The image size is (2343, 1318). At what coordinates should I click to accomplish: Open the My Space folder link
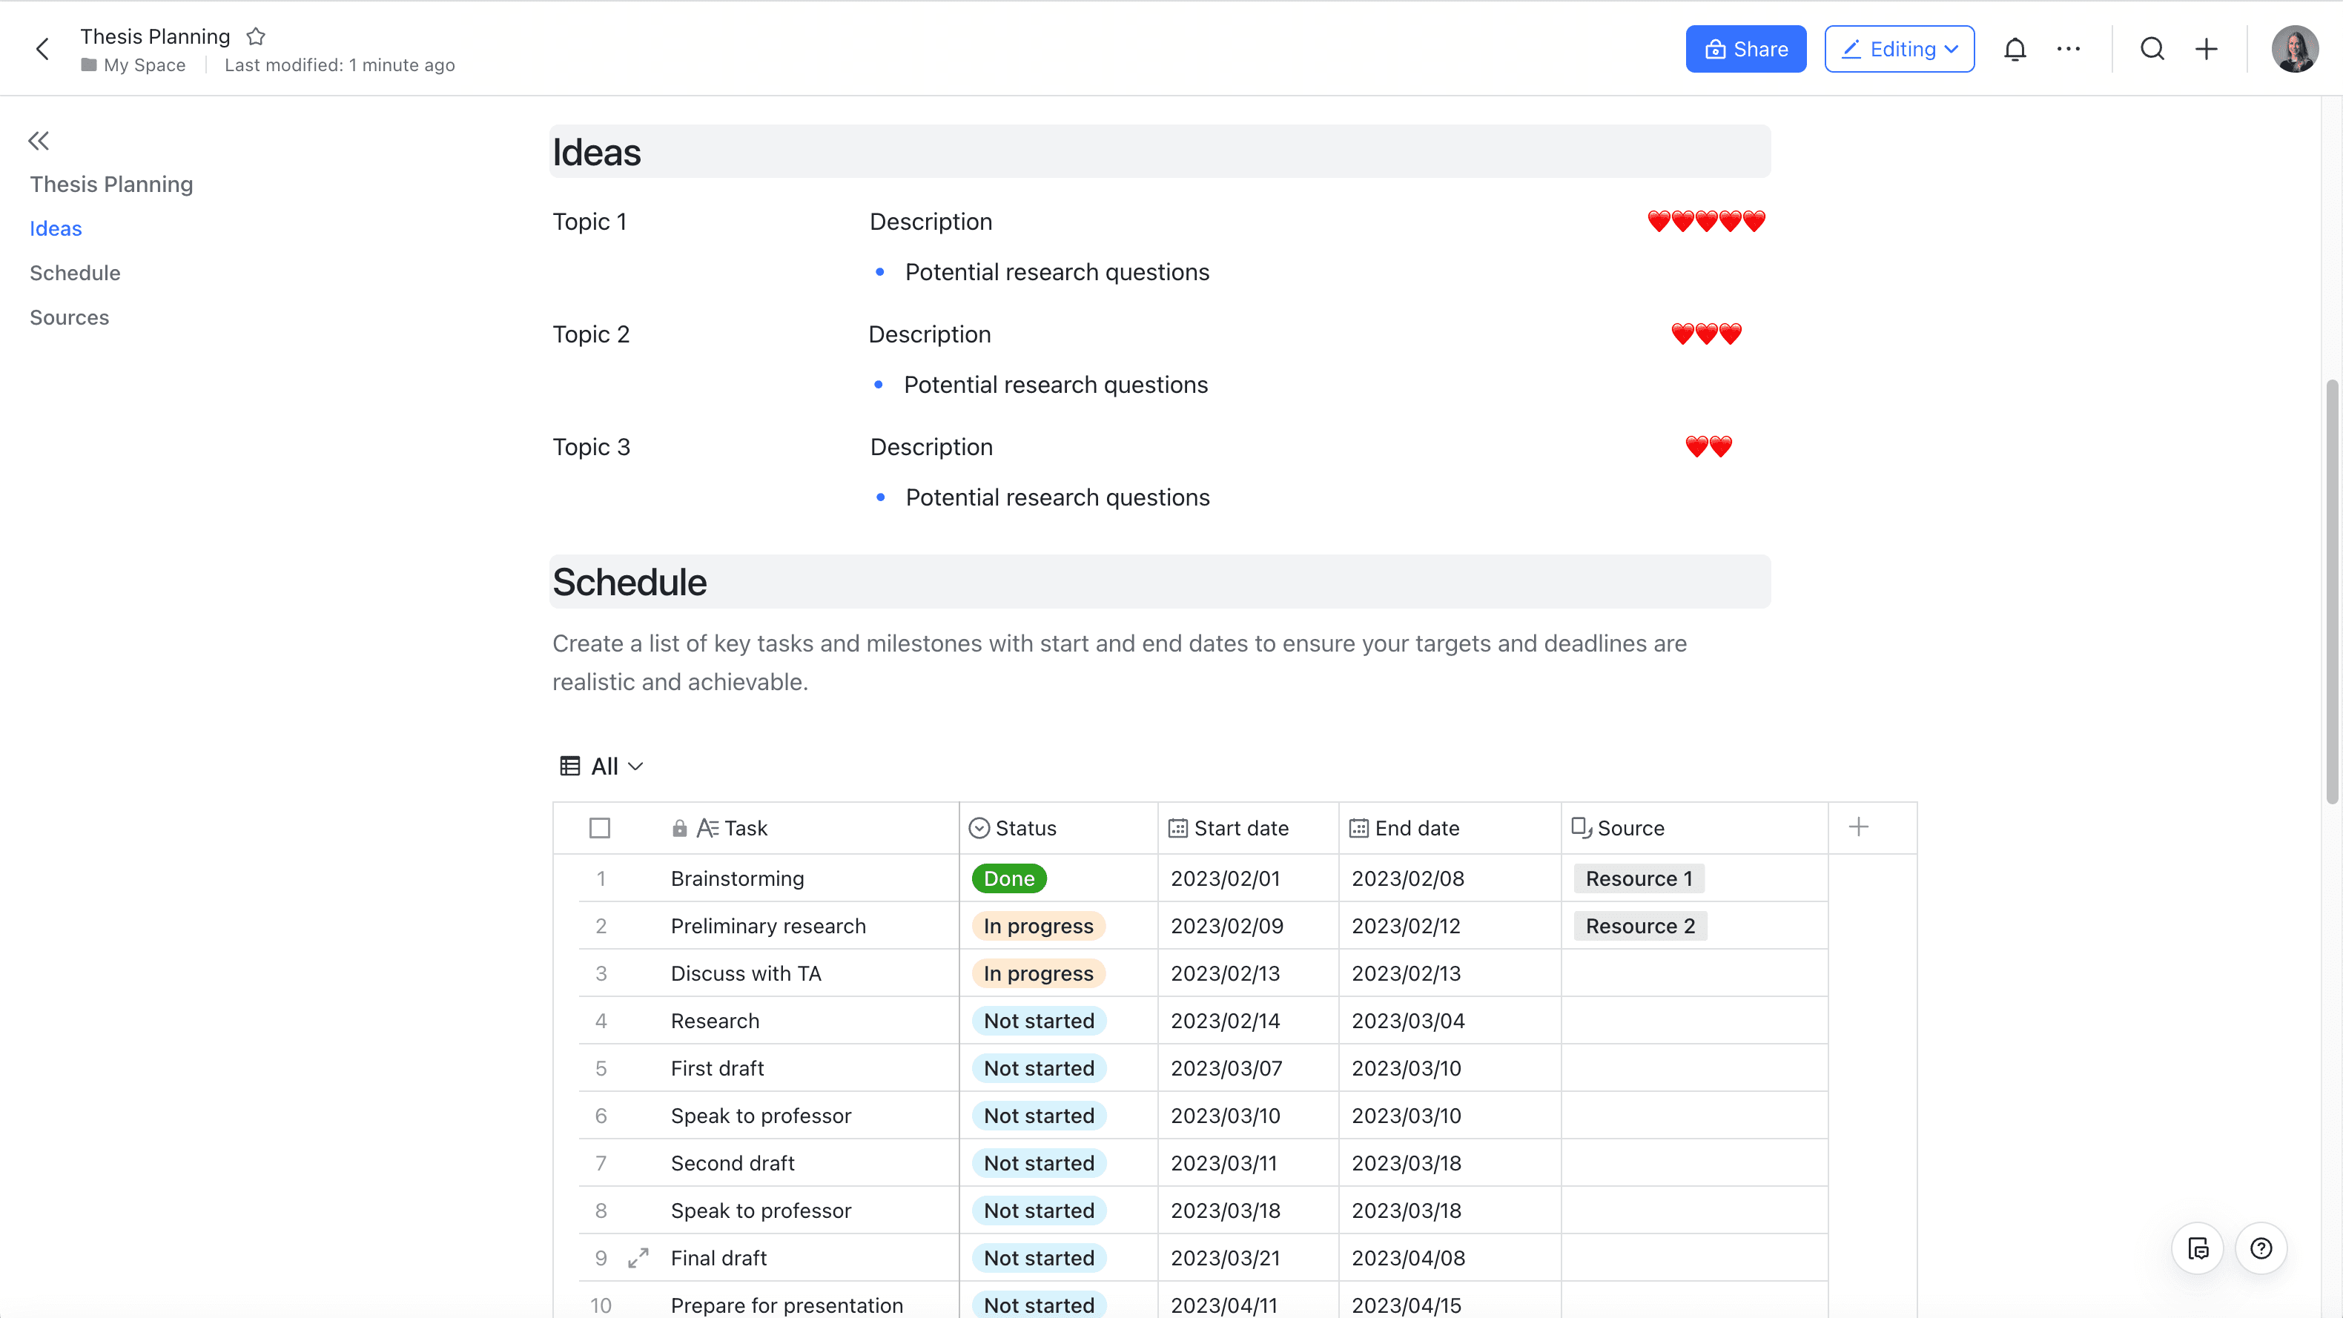tap(144, 65)
